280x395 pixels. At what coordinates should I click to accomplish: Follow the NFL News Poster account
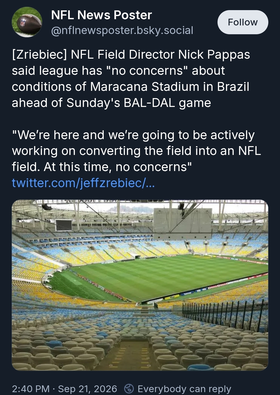click(243, 22)
